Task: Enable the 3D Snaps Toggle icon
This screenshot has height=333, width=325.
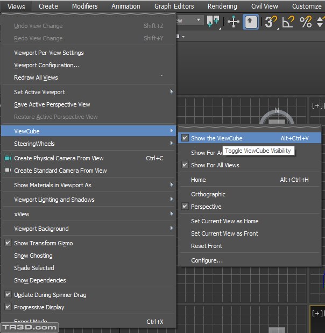Action: coord(271,22)
